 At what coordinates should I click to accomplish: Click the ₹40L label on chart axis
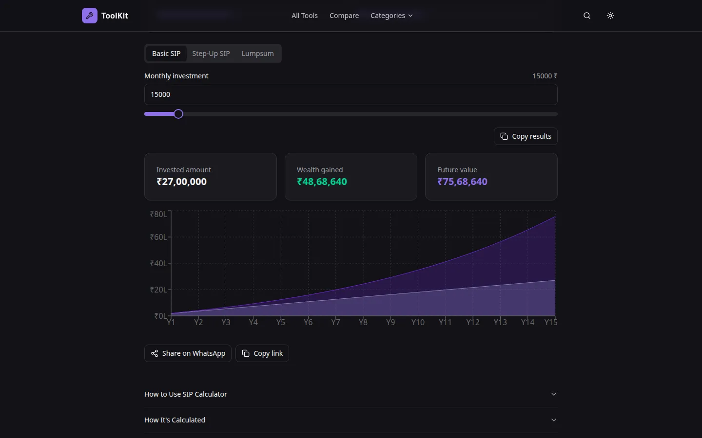coord(158,263)
